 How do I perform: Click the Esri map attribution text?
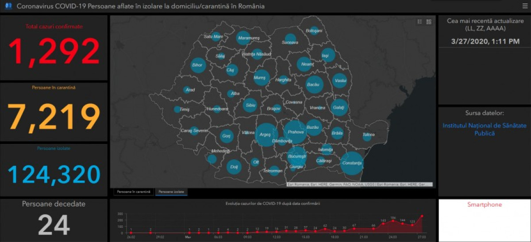(359, 184)
